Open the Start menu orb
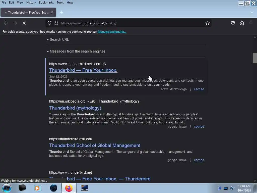257x193 pixels. point(7,188)
